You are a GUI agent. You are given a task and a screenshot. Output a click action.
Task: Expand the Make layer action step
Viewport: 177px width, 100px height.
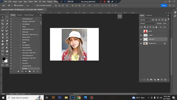tap(20, 32)
